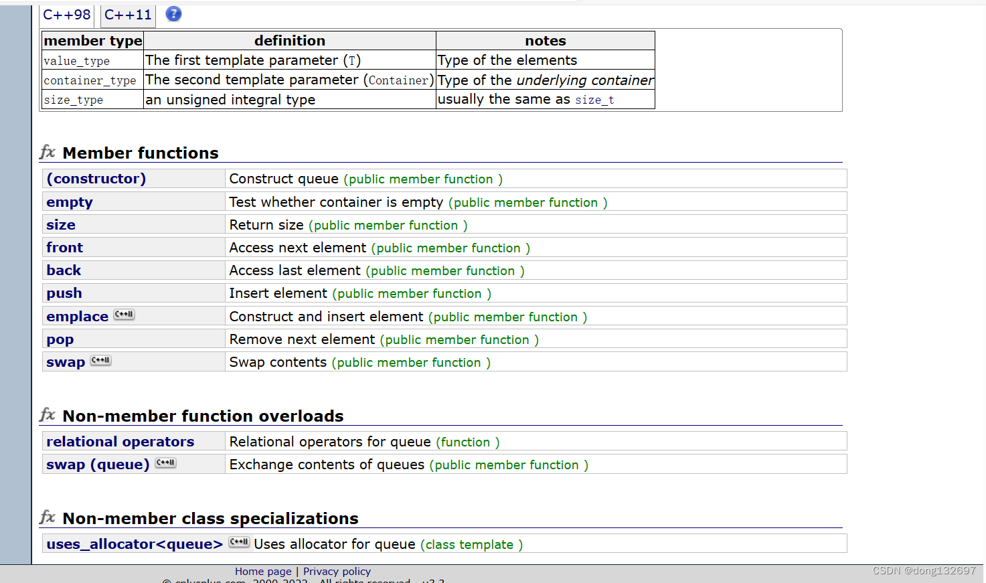Viewport: 986px width, 583px height.
Task: Click the fx icon beside Non-member class specializations
Action: [x=48, y=517]
